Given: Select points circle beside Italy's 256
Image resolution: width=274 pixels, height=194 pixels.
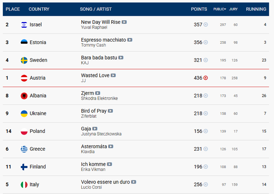Looking at the screenshot, I should click(206, 184).
